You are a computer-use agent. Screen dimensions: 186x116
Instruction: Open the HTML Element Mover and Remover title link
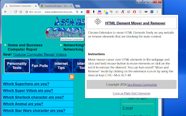(x=135, y=23)
